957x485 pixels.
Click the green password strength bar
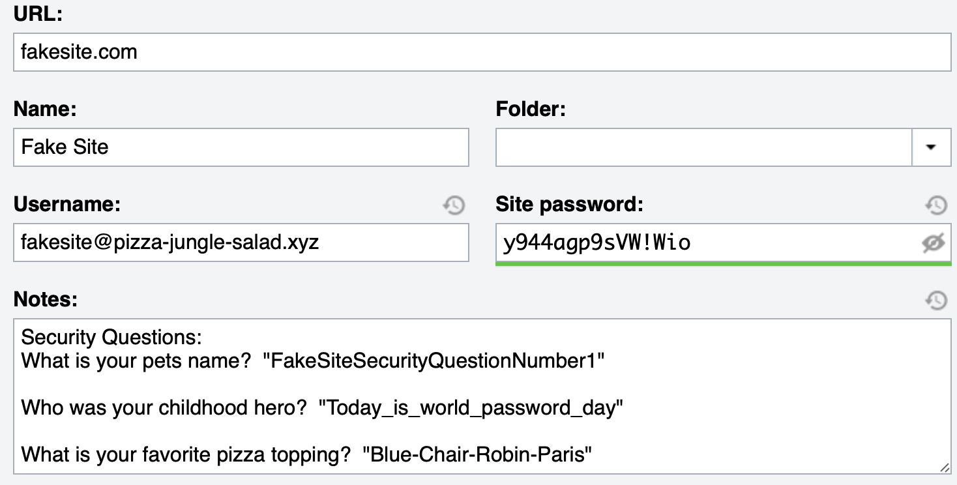tap(724, 264)
